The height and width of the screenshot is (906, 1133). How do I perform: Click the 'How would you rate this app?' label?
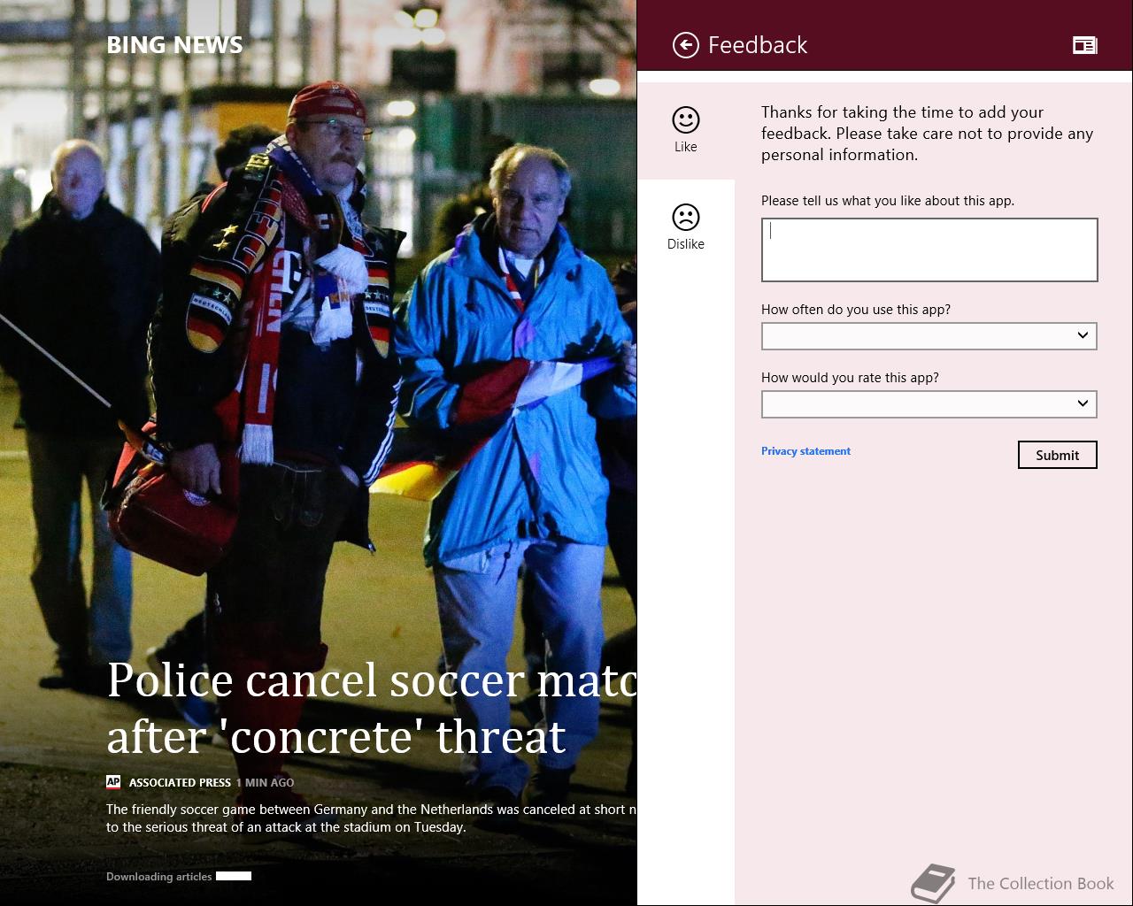(x=850, y=378)
